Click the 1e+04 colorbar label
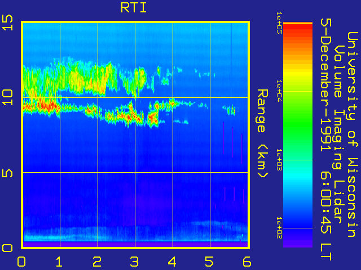The height and width of the screenshot is (270, 361). click(x=279, y=91)
